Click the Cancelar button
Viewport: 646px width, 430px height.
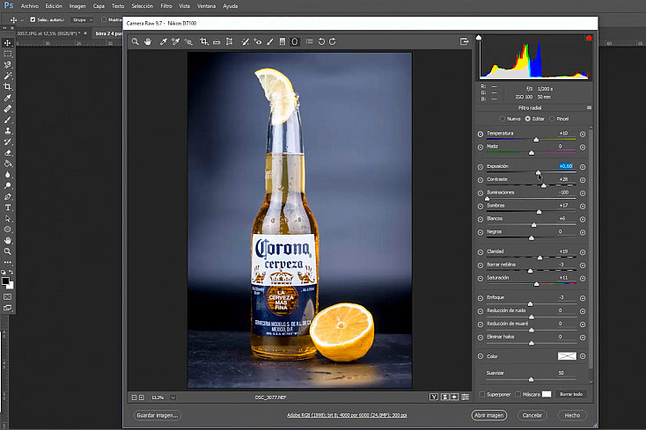pyautogui.click(x=532, y=415)
